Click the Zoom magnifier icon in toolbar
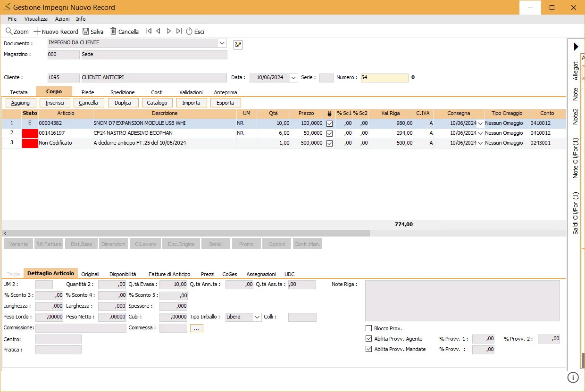 point(9,32)
